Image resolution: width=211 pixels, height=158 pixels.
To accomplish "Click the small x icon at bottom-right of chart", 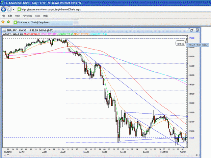I will [197, 155].
